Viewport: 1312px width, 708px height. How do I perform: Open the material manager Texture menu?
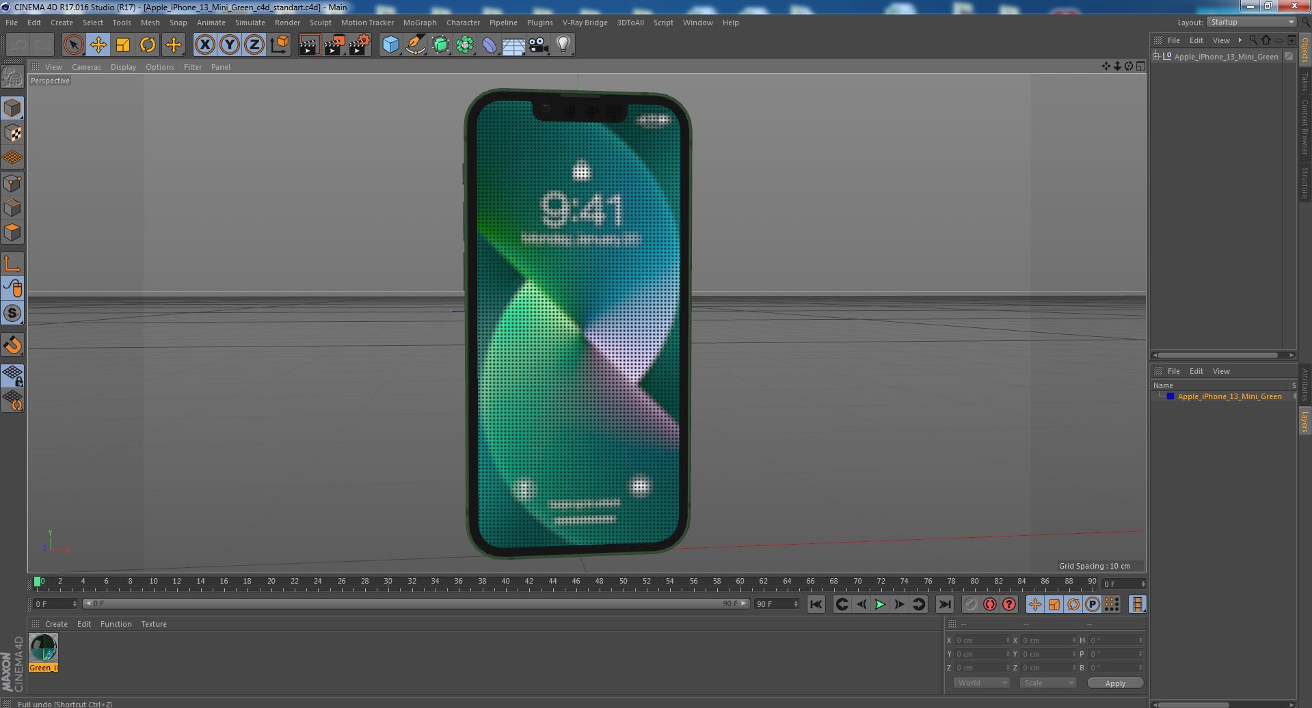point(154,624)
